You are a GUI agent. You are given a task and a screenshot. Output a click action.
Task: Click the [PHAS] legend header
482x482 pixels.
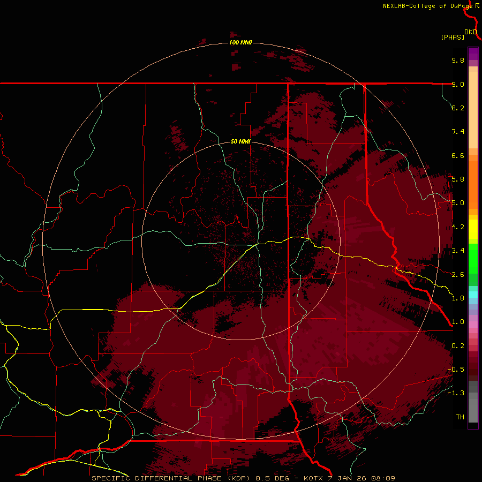(x=453, y=37)
